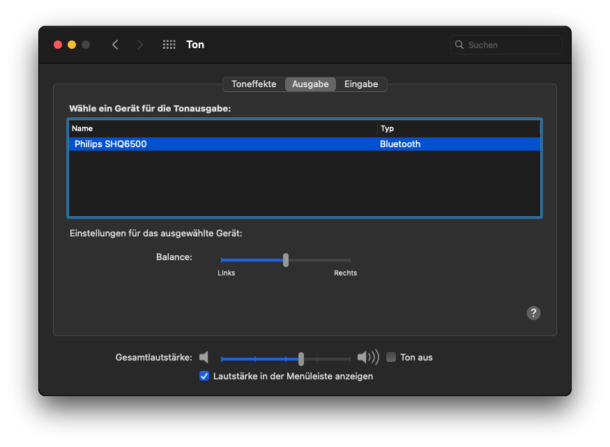Open help with the question mark button
610x447 pixels.
pos(533,313)
